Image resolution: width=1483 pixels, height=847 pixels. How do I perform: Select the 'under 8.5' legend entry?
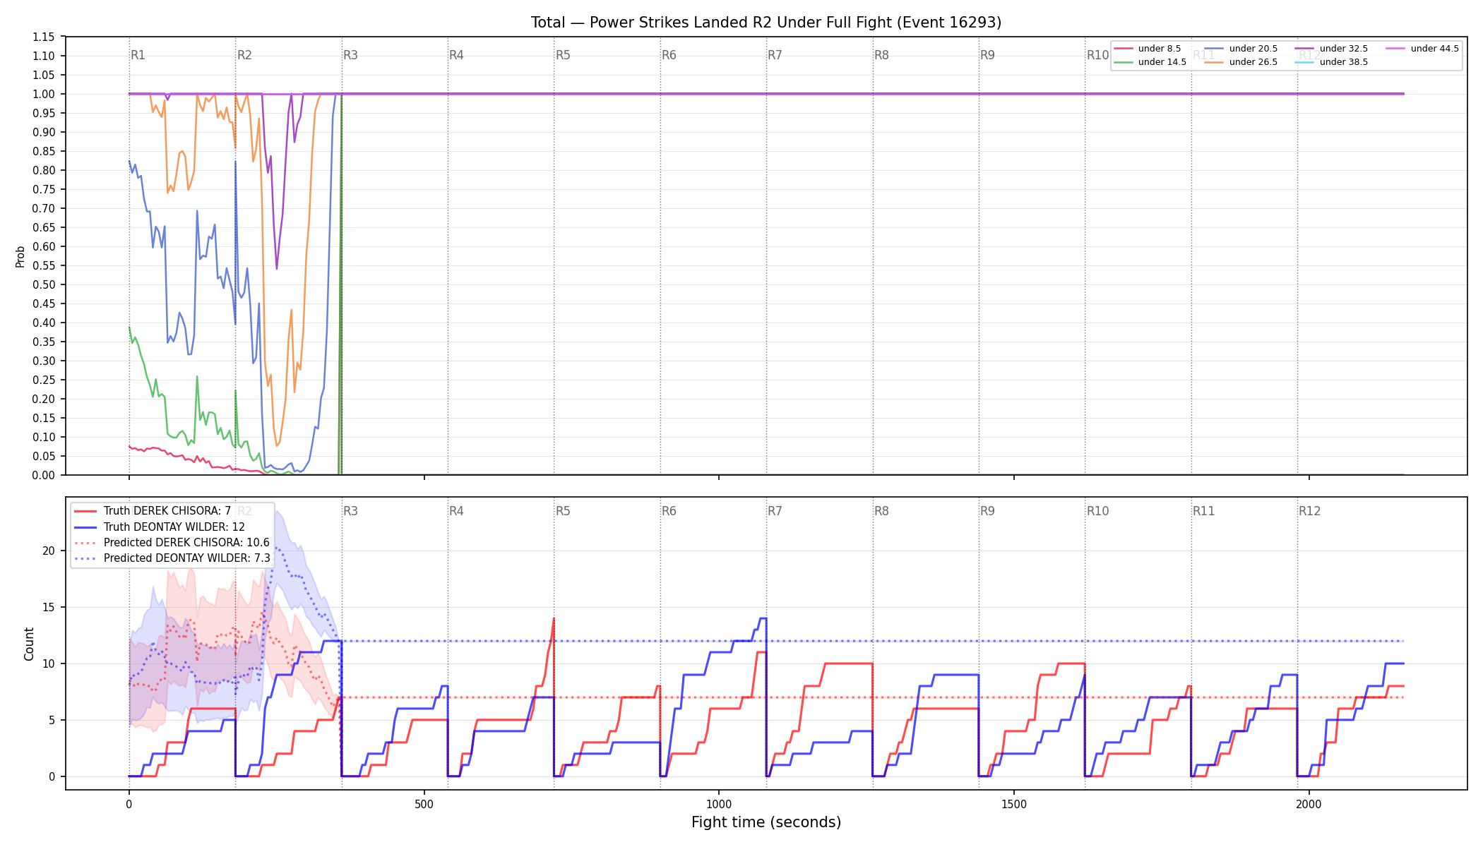[1148, 49]
